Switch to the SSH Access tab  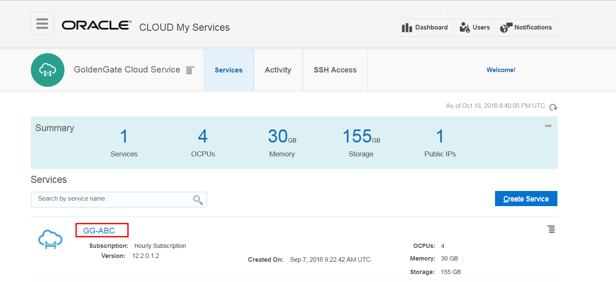point(335,70)
